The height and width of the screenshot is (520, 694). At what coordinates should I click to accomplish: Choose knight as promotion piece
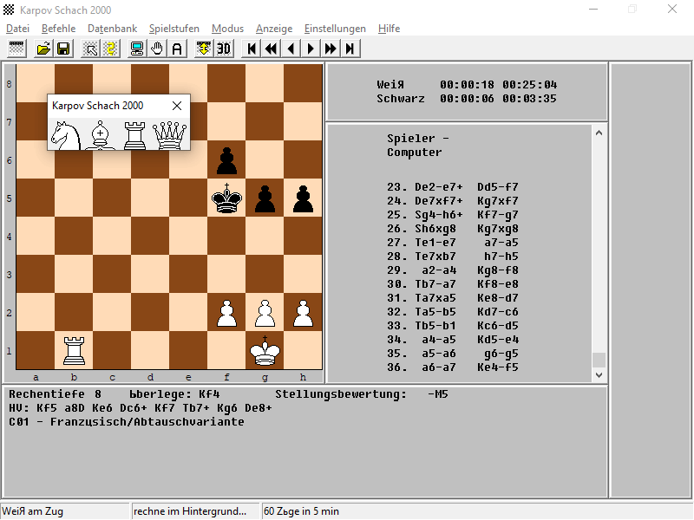pyautogui.click(x=66, y=136)
